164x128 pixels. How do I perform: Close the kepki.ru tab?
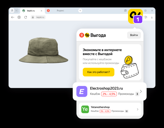pos(41,11)
